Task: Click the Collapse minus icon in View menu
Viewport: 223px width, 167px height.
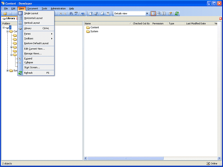Action: pos(20,62)
